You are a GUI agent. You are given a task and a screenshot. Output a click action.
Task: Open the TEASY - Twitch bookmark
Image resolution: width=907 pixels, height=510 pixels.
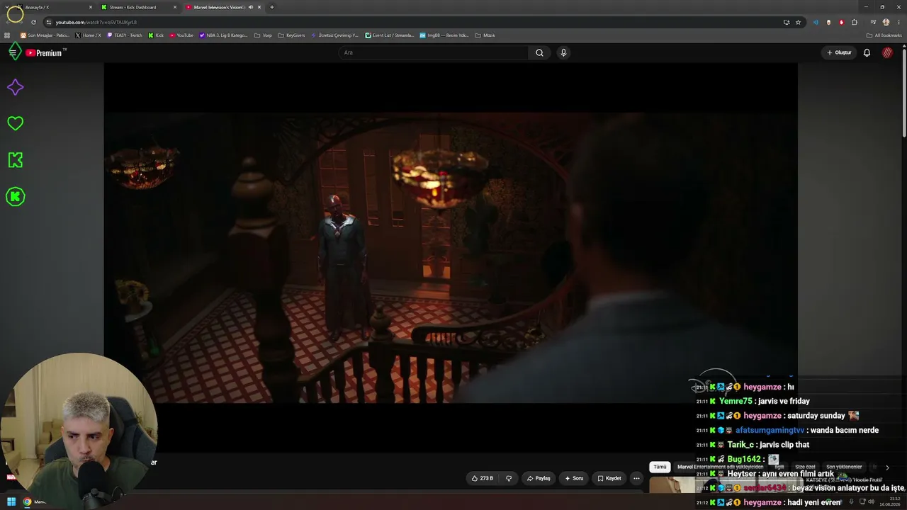(125, 35)
